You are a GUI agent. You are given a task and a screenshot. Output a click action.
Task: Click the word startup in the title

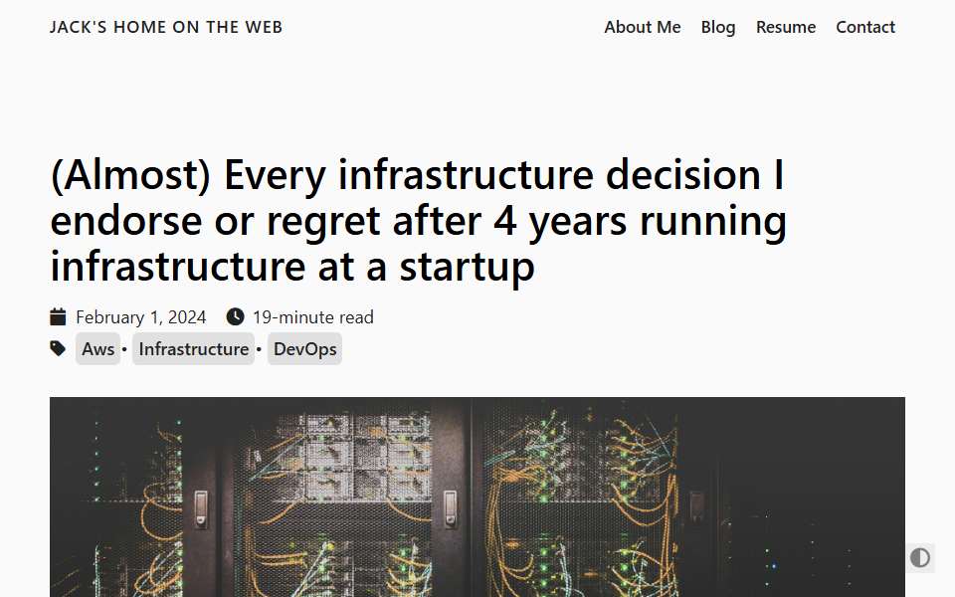[467, 267]
